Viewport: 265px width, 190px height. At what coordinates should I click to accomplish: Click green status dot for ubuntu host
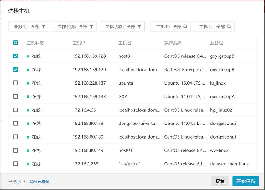pos(28,83)
